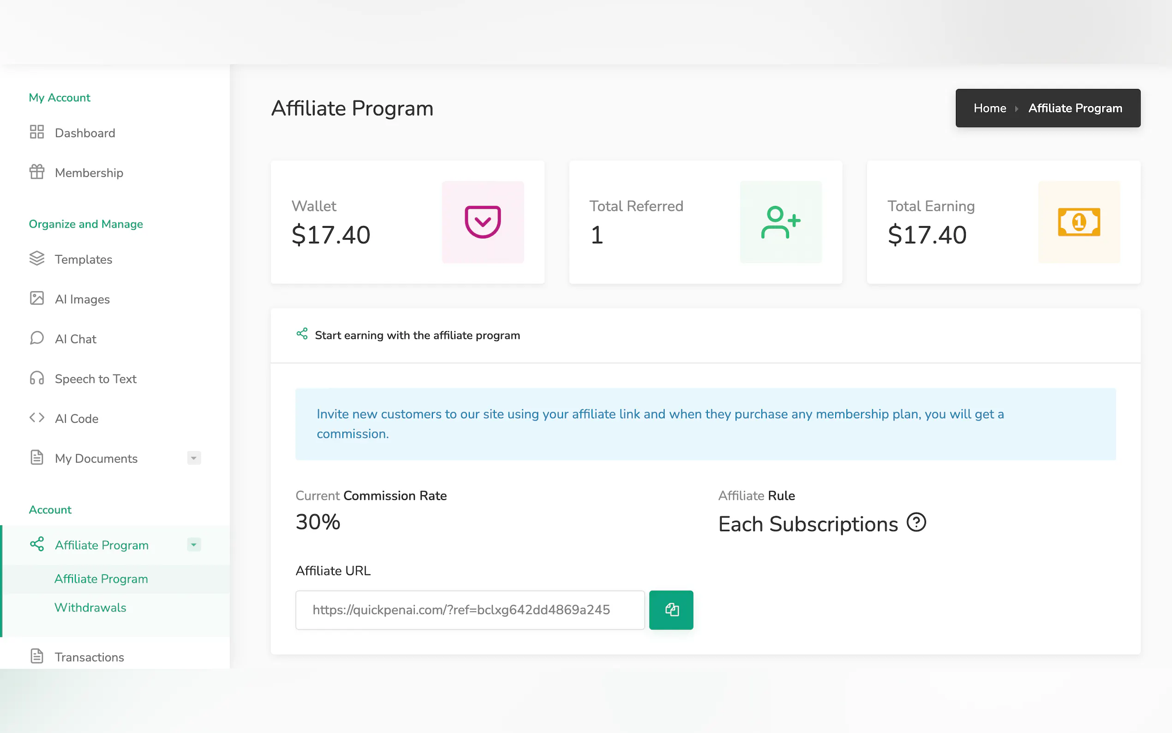Open the Transactions page link
The image size is (1172, 733).
click(89, 657)
